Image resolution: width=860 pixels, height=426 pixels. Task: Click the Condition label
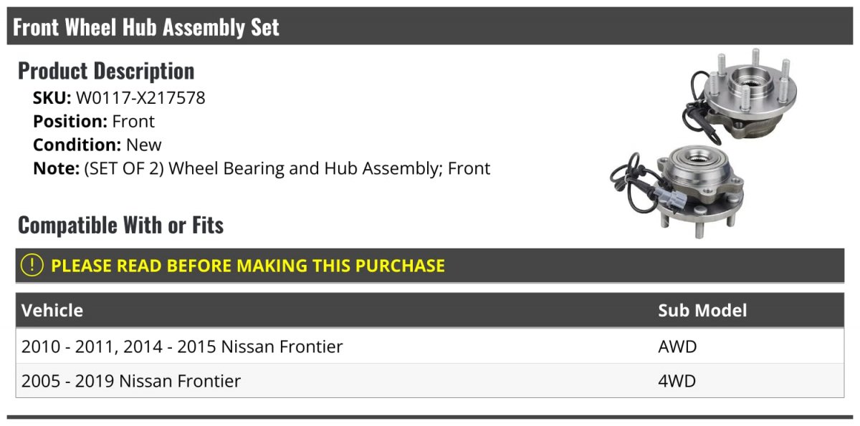point(77,145)
